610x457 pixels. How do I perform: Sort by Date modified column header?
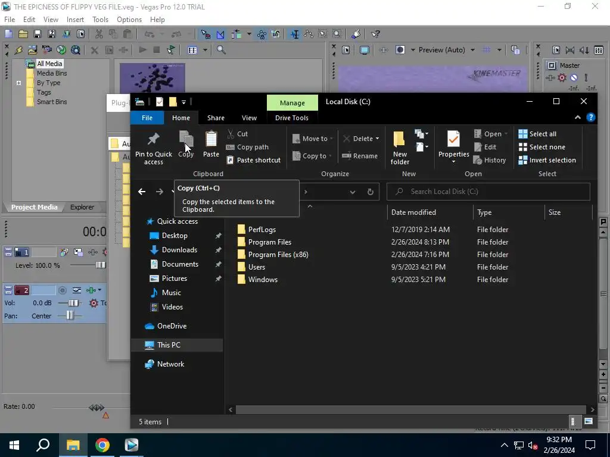coord(413,212)
